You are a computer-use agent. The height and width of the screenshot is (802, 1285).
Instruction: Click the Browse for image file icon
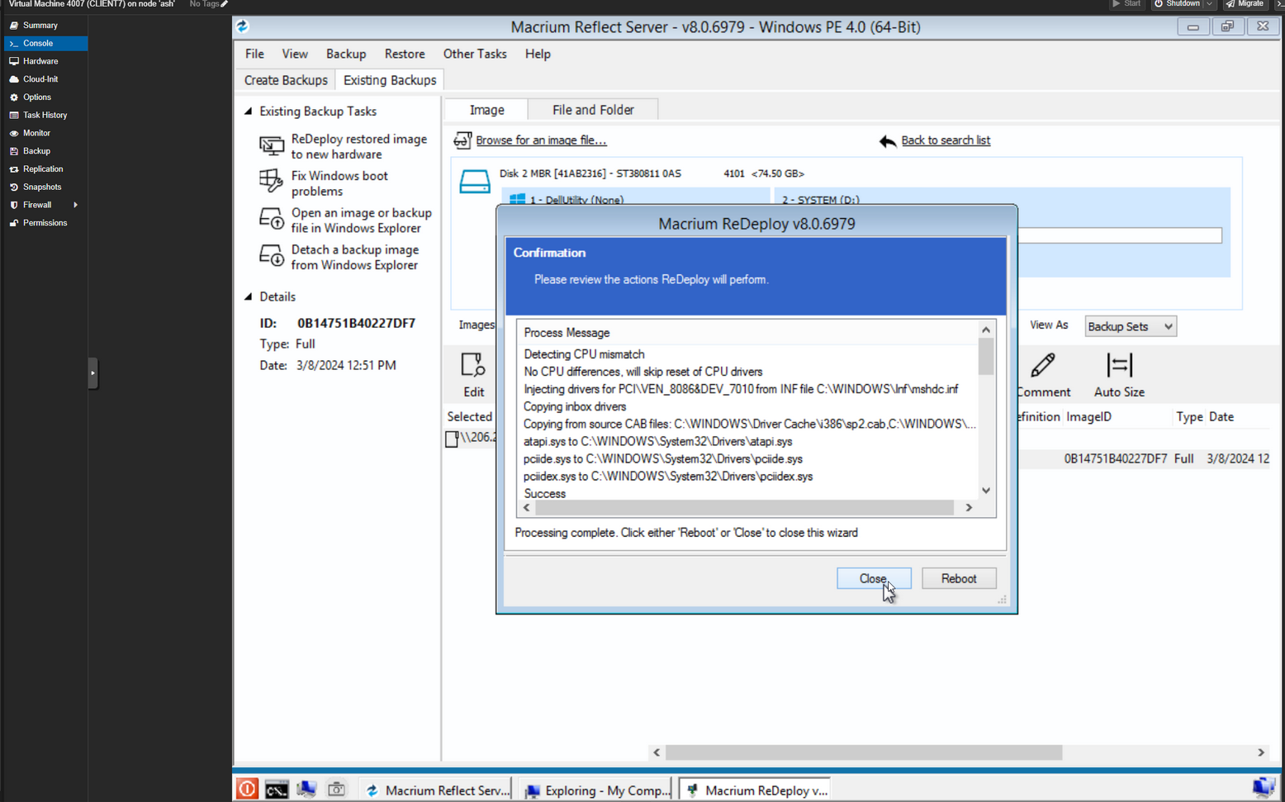(462, 140)
